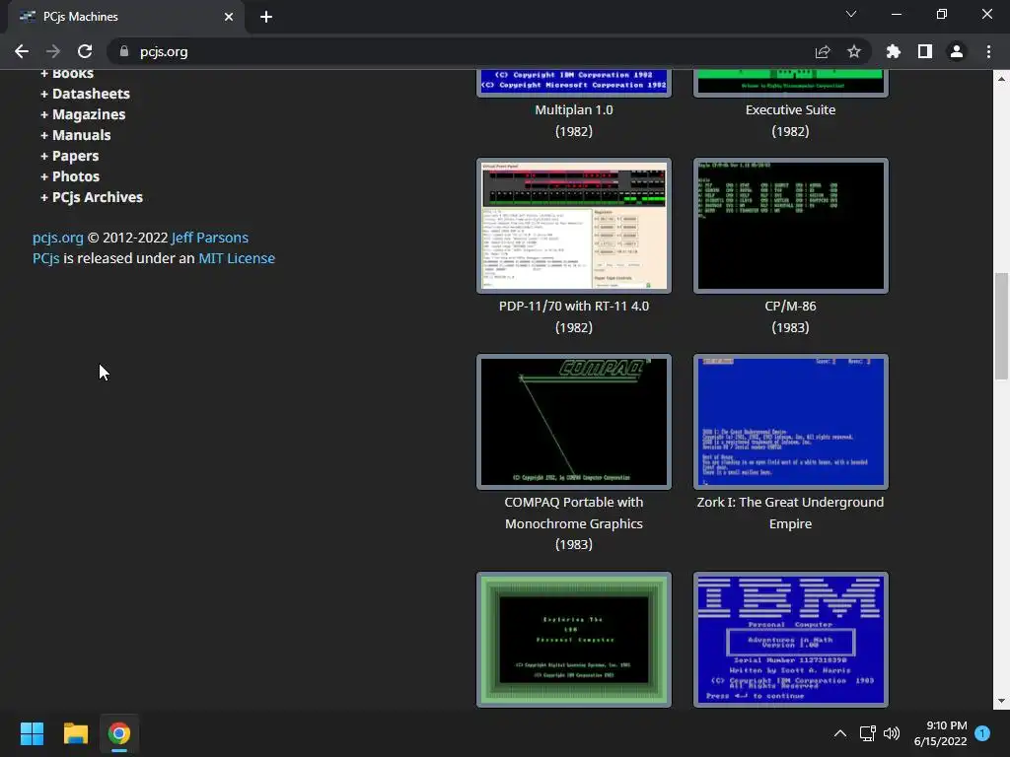
Task: Follow the PCjs link in footer
Action: click(x=45, y=258)
